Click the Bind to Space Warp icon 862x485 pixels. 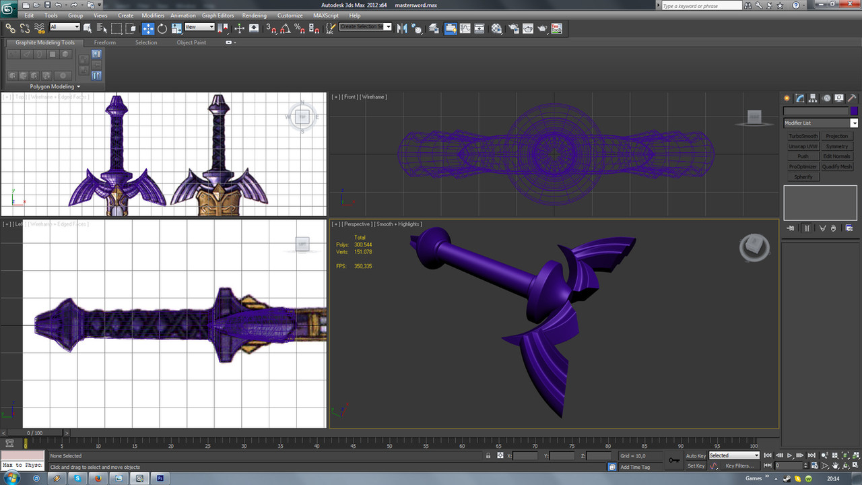[x=40, y=28]
